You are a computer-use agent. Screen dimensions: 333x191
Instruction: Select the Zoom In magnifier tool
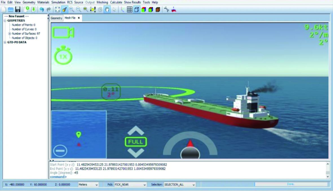pos(72,9)
